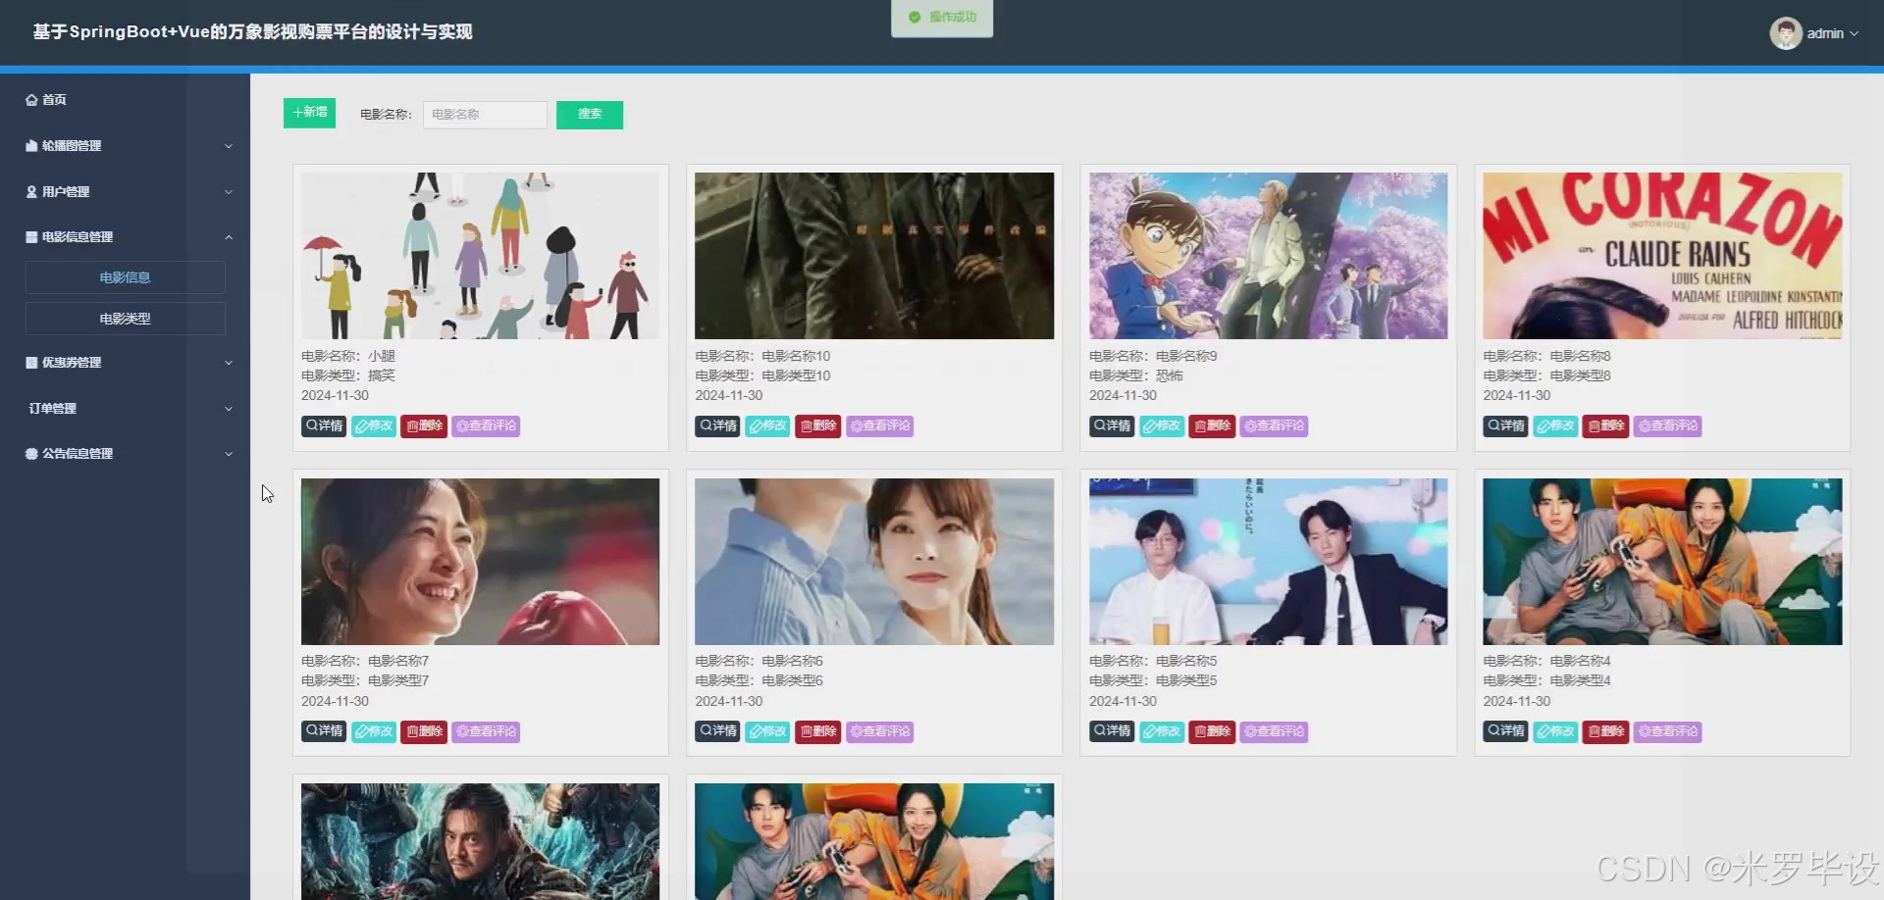
Task: View 详情 for 电影名称8
Action: 1505,425
